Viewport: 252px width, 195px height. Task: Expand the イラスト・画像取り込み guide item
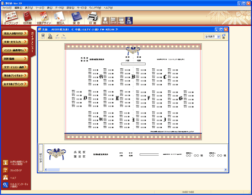pyautogui.click(x=15, y=50)
